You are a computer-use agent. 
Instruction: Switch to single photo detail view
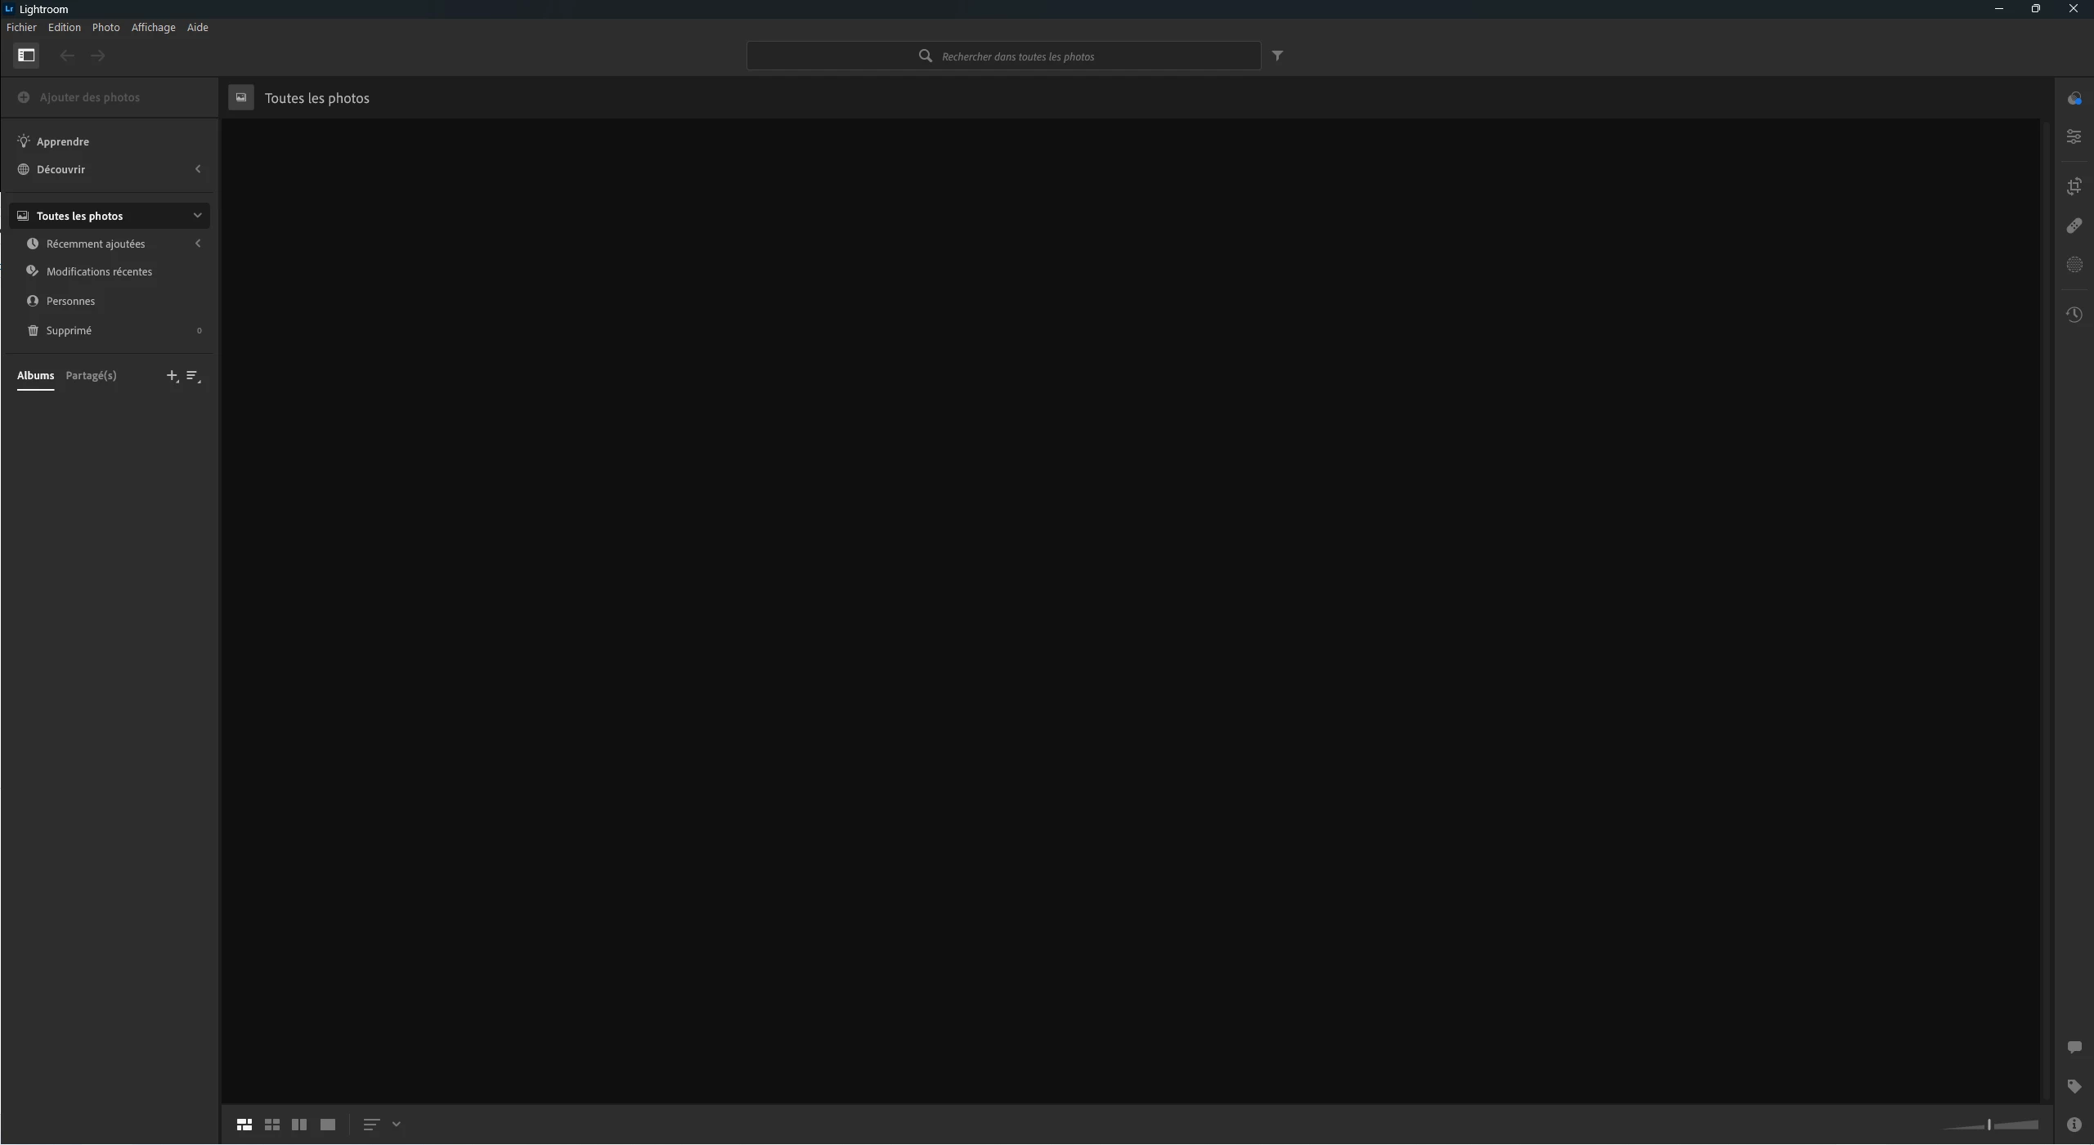[328, 1125]
